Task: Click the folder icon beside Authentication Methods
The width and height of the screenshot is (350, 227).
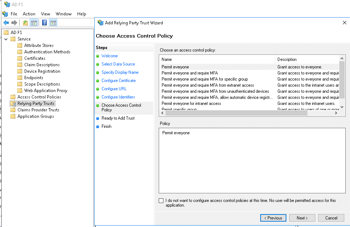Action: coord(20,52)
